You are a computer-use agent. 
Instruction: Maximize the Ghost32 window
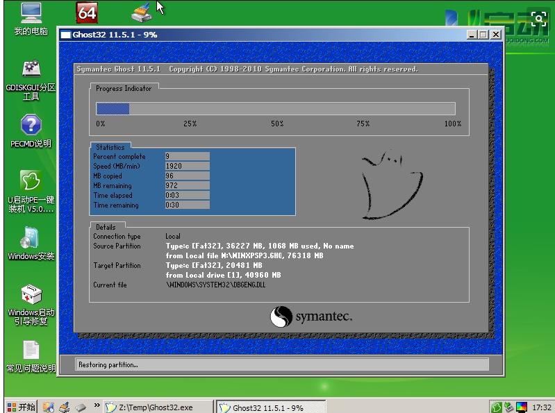(483, 35)
